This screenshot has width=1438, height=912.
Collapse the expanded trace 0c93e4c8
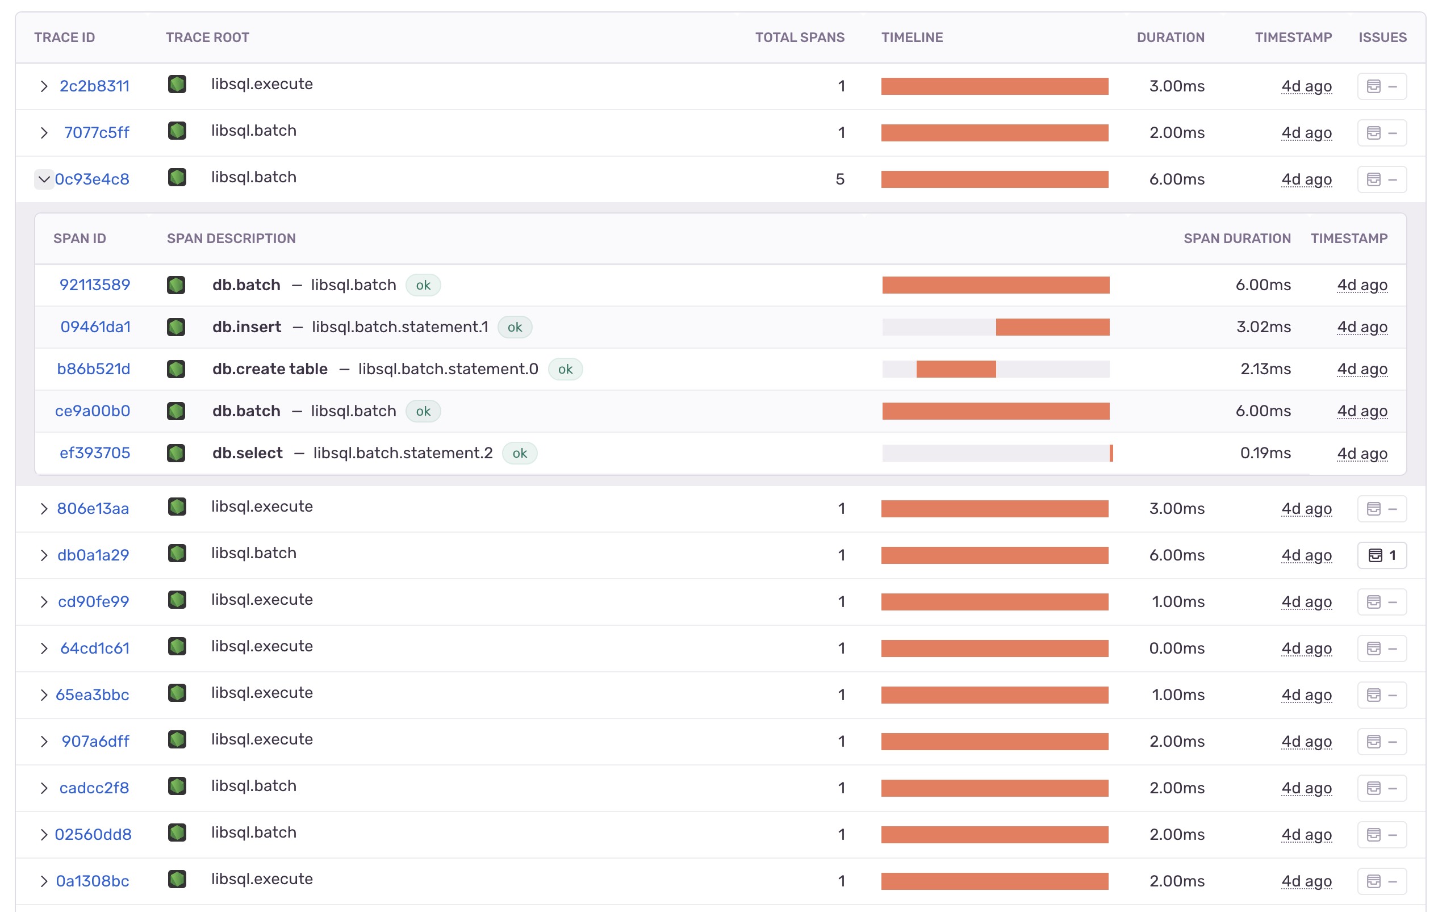click(x=44, y=179)
